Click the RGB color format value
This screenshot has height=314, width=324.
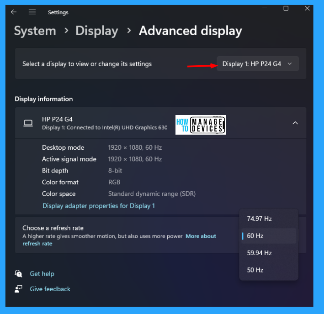point(114,182)
